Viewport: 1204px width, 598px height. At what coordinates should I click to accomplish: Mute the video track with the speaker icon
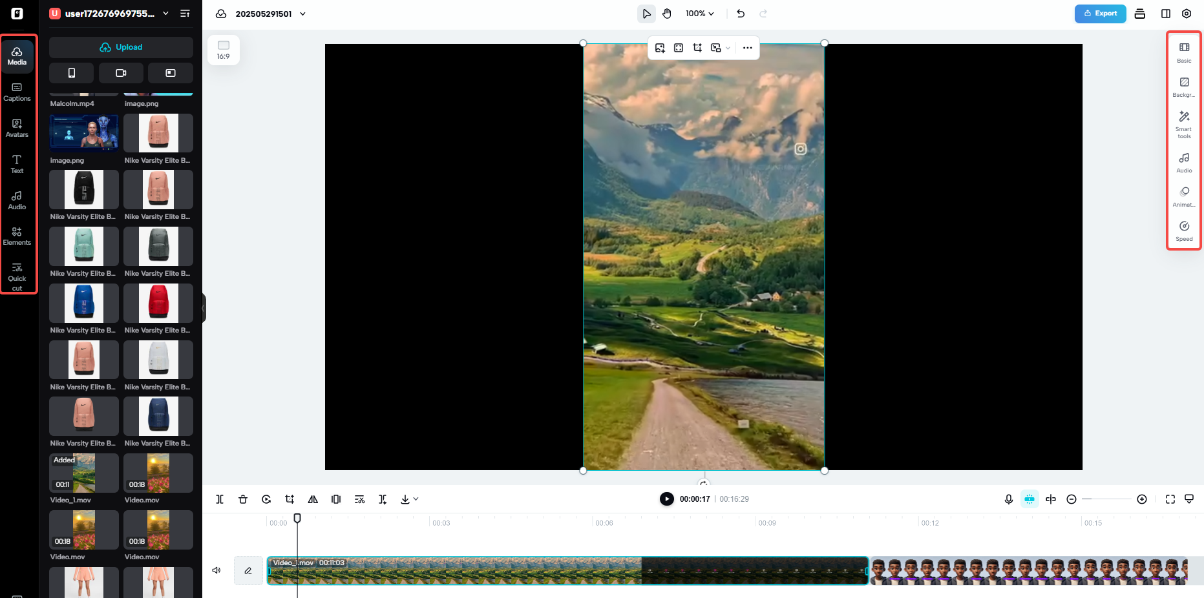tap(217, 570)
